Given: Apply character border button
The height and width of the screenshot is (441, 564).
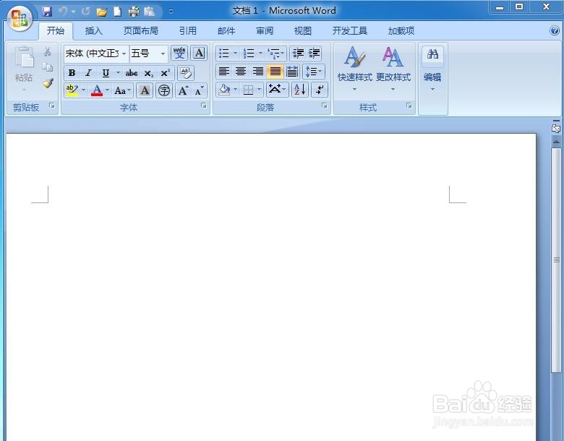Looking at the screenshot, I should click(x=199, y=53).
